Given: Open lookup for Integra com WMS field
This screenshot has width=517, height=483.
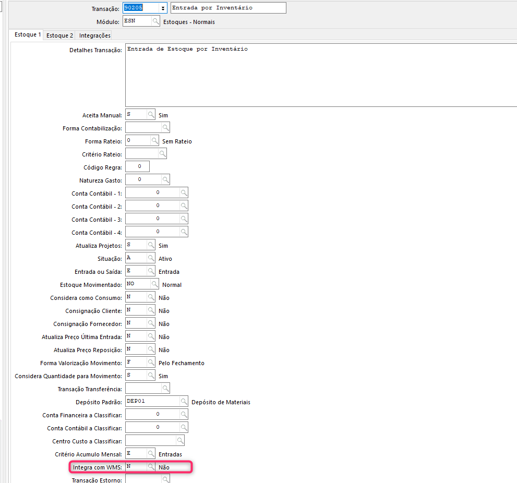Looking at the screenshot, I should tap(151, 466).
